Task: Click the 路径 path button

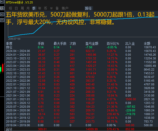Action: [88, 8]
